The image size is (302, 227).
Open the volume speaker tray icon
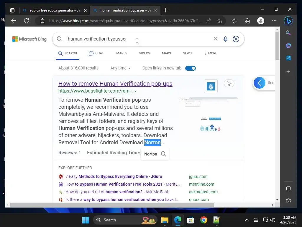273,220
